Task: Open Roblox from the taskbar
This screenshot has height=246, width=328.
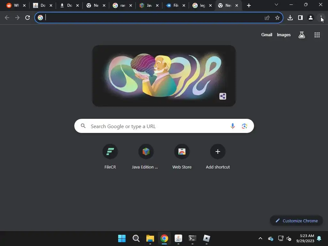Action: tap(207, 238)
